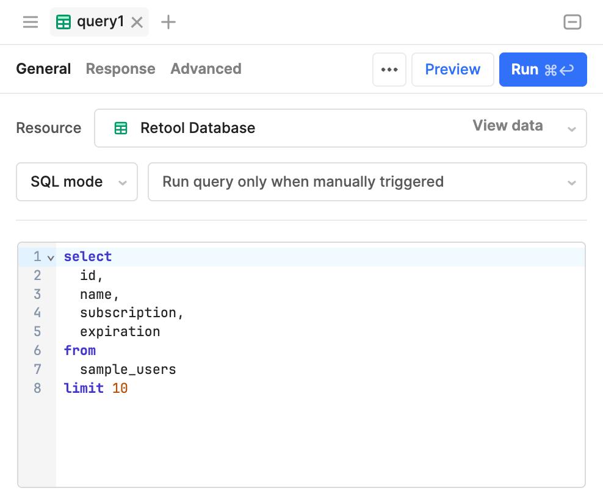
Task: Click the limit 10 line of SQL
Action: click(95, 388)
